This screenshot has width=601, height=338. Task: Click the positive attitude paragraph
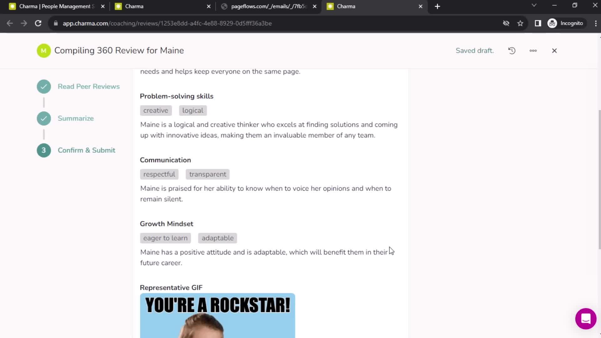click(264, 258)
